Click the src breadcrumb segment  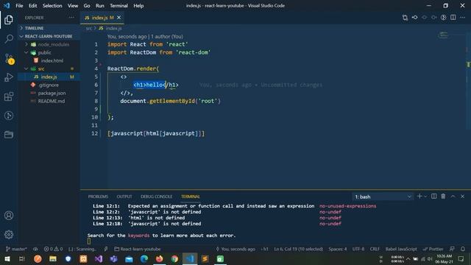click(x=89, y=28)
